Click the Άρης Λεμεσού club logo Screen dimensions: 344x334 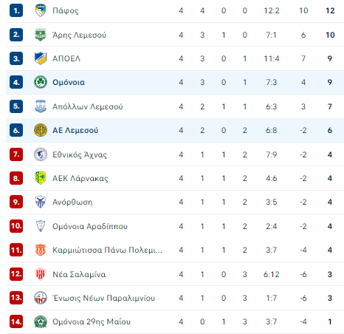41,35
